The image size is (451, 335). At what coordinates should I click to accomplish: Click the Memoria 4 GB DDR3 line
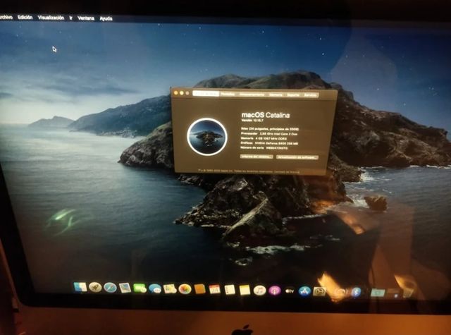pos(264,138)
